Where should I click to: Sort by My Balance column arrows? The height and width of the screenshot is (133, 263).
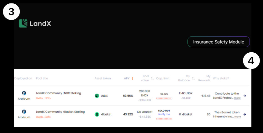click(193, 78)
